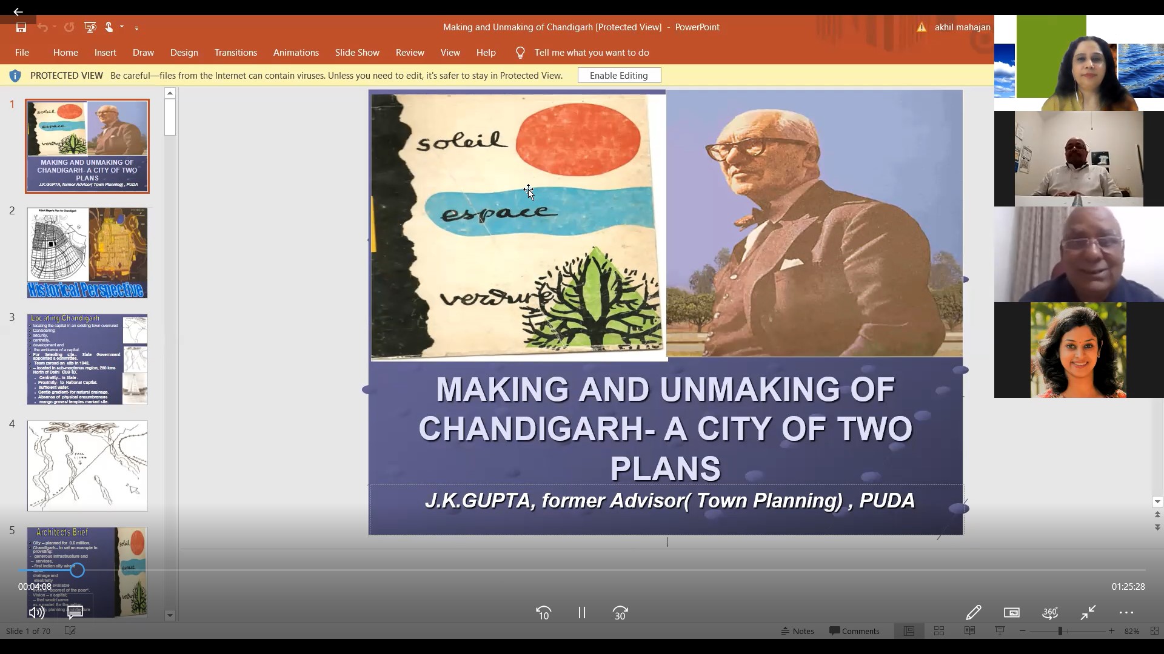The width and height of the screenshot is (1164, 654).
Task: Open the Undo dropdown arrow
Action: 55,27
